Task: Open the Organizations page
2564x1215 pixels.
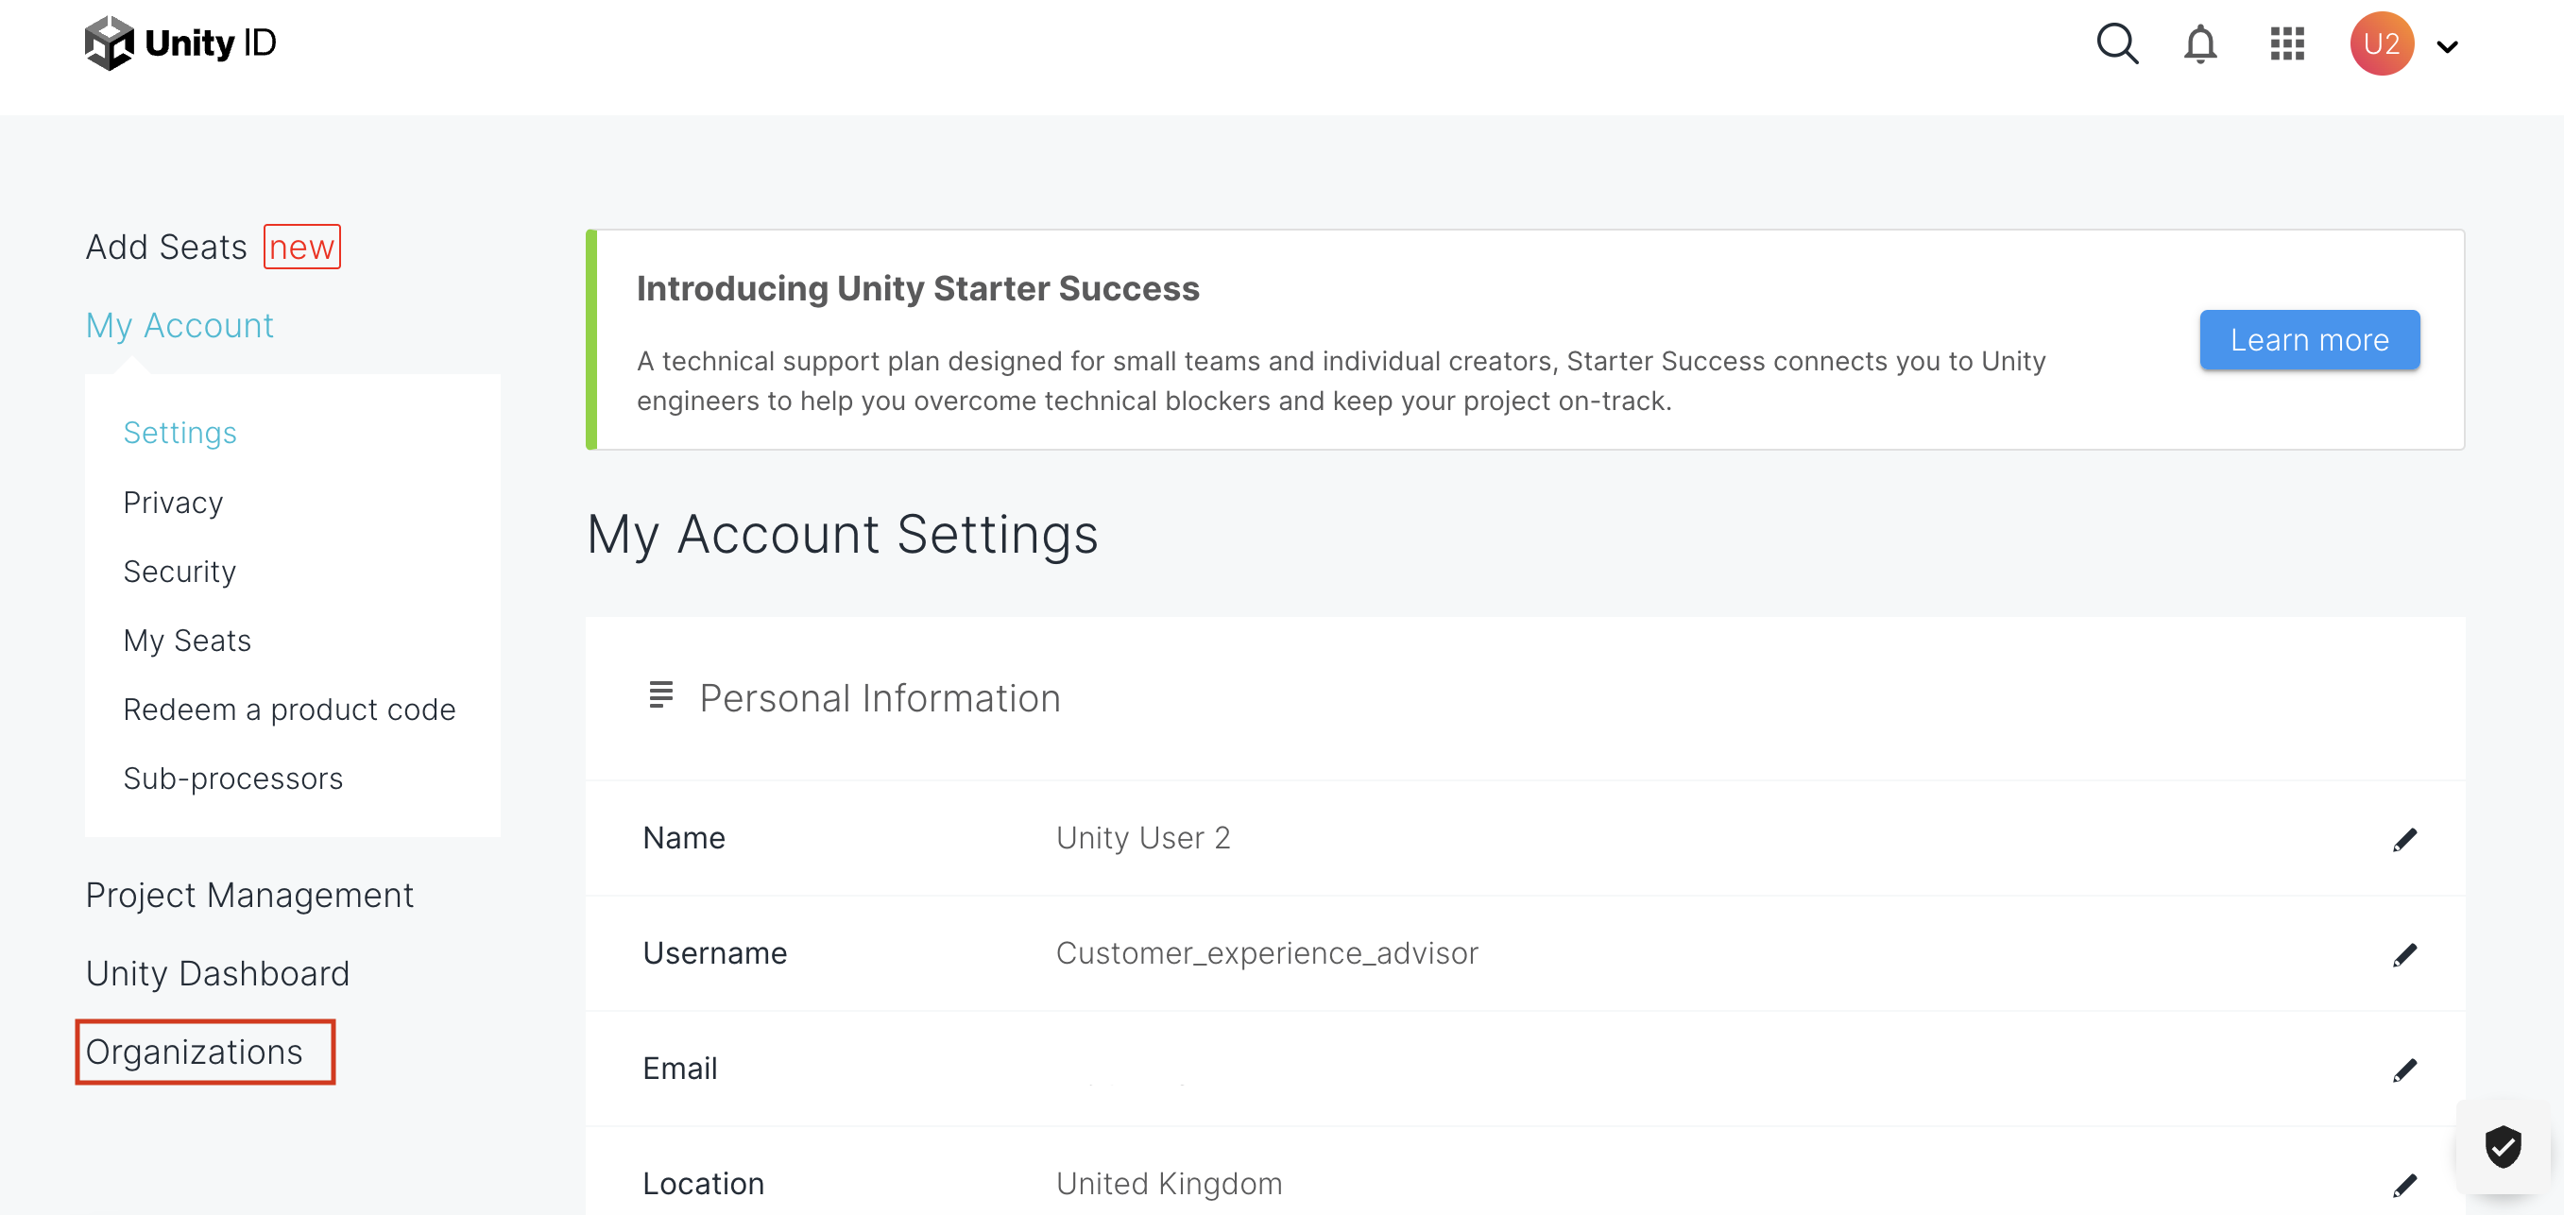Action: coord(195,1051)
